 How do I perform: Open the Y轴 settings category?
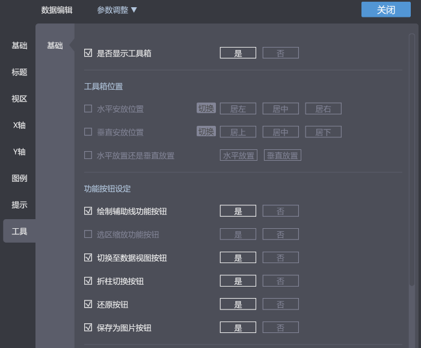pyautogui.click(x=19, y=152)
